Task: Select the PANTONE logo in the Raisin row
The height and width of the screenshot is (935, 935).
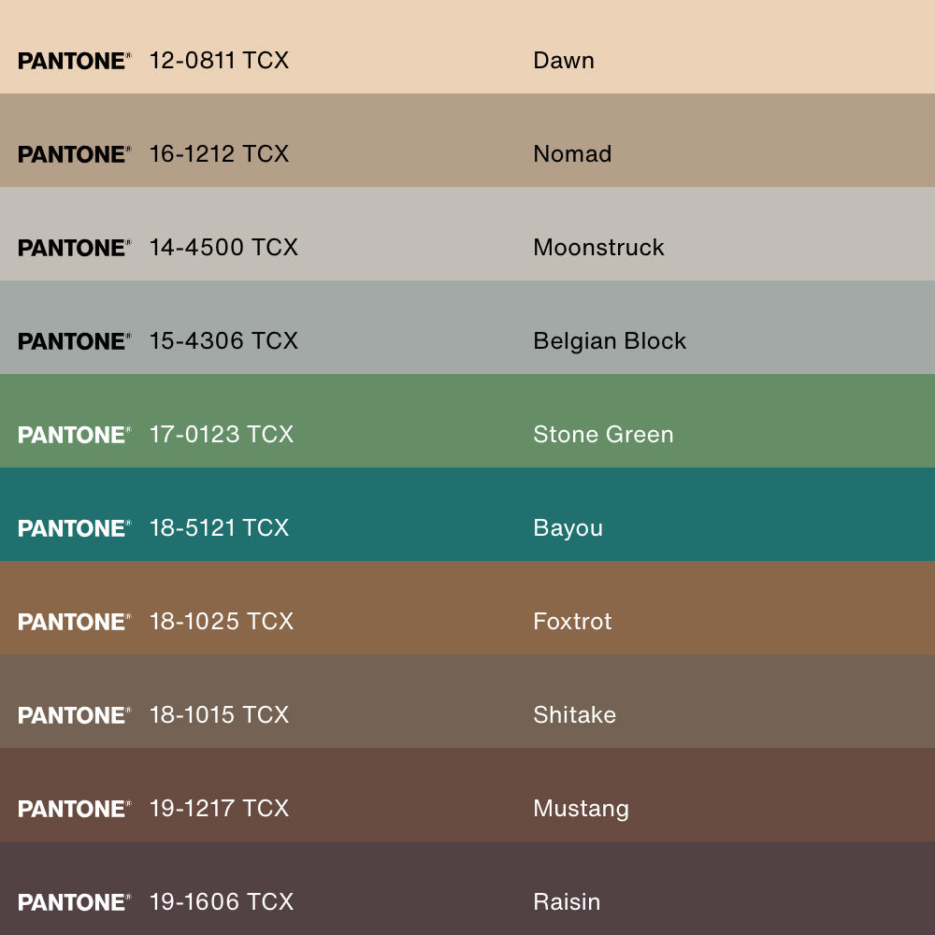Action: (x=74, y=902)
